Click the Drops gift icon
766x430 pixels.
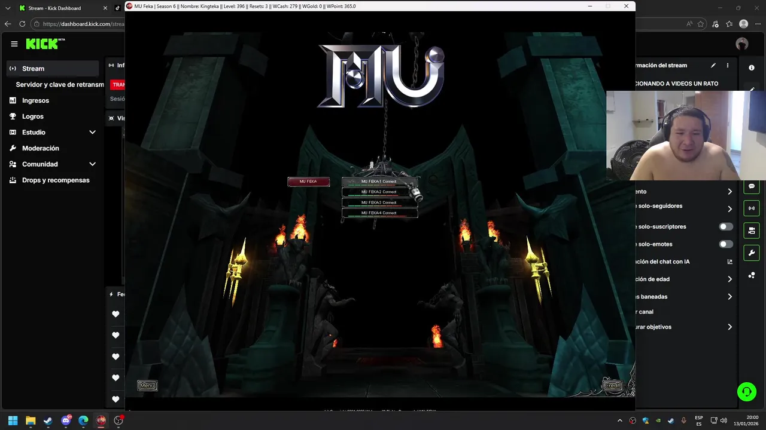click(x=13, y=180)
